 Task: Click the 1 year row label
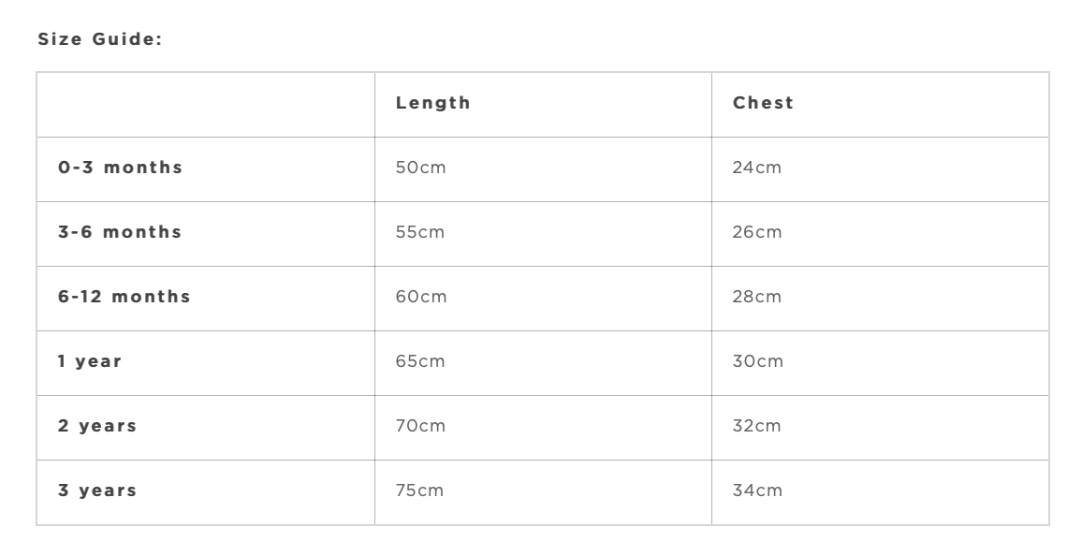pos(91,361)
